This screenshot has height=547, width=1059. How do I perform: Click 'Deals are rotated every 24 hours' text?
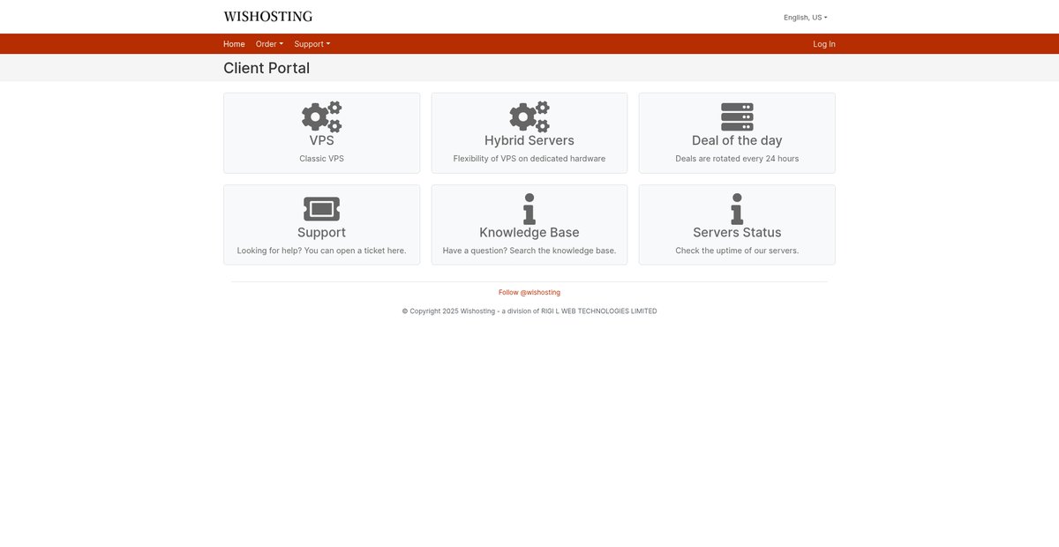737,159
